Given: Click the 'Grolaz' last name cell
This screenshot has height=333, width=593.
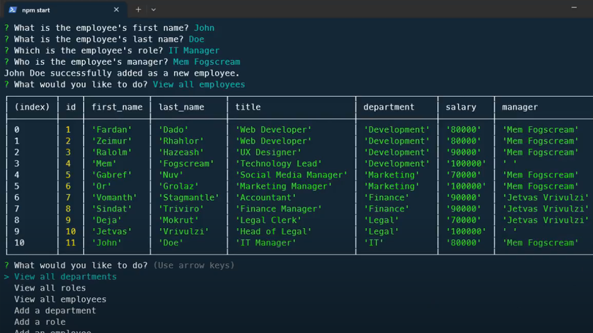Looking at the screenshot, I should [178, 186].
